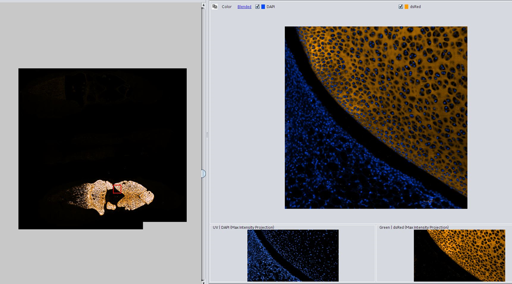512x284 pixels.
Task: Click the red region box in overview
Action: click(x=117, y=189)
